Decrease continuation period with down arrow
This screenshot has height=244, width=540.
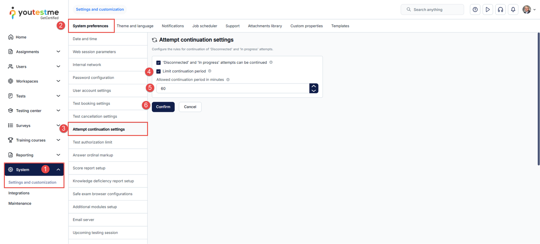[314, 91]
